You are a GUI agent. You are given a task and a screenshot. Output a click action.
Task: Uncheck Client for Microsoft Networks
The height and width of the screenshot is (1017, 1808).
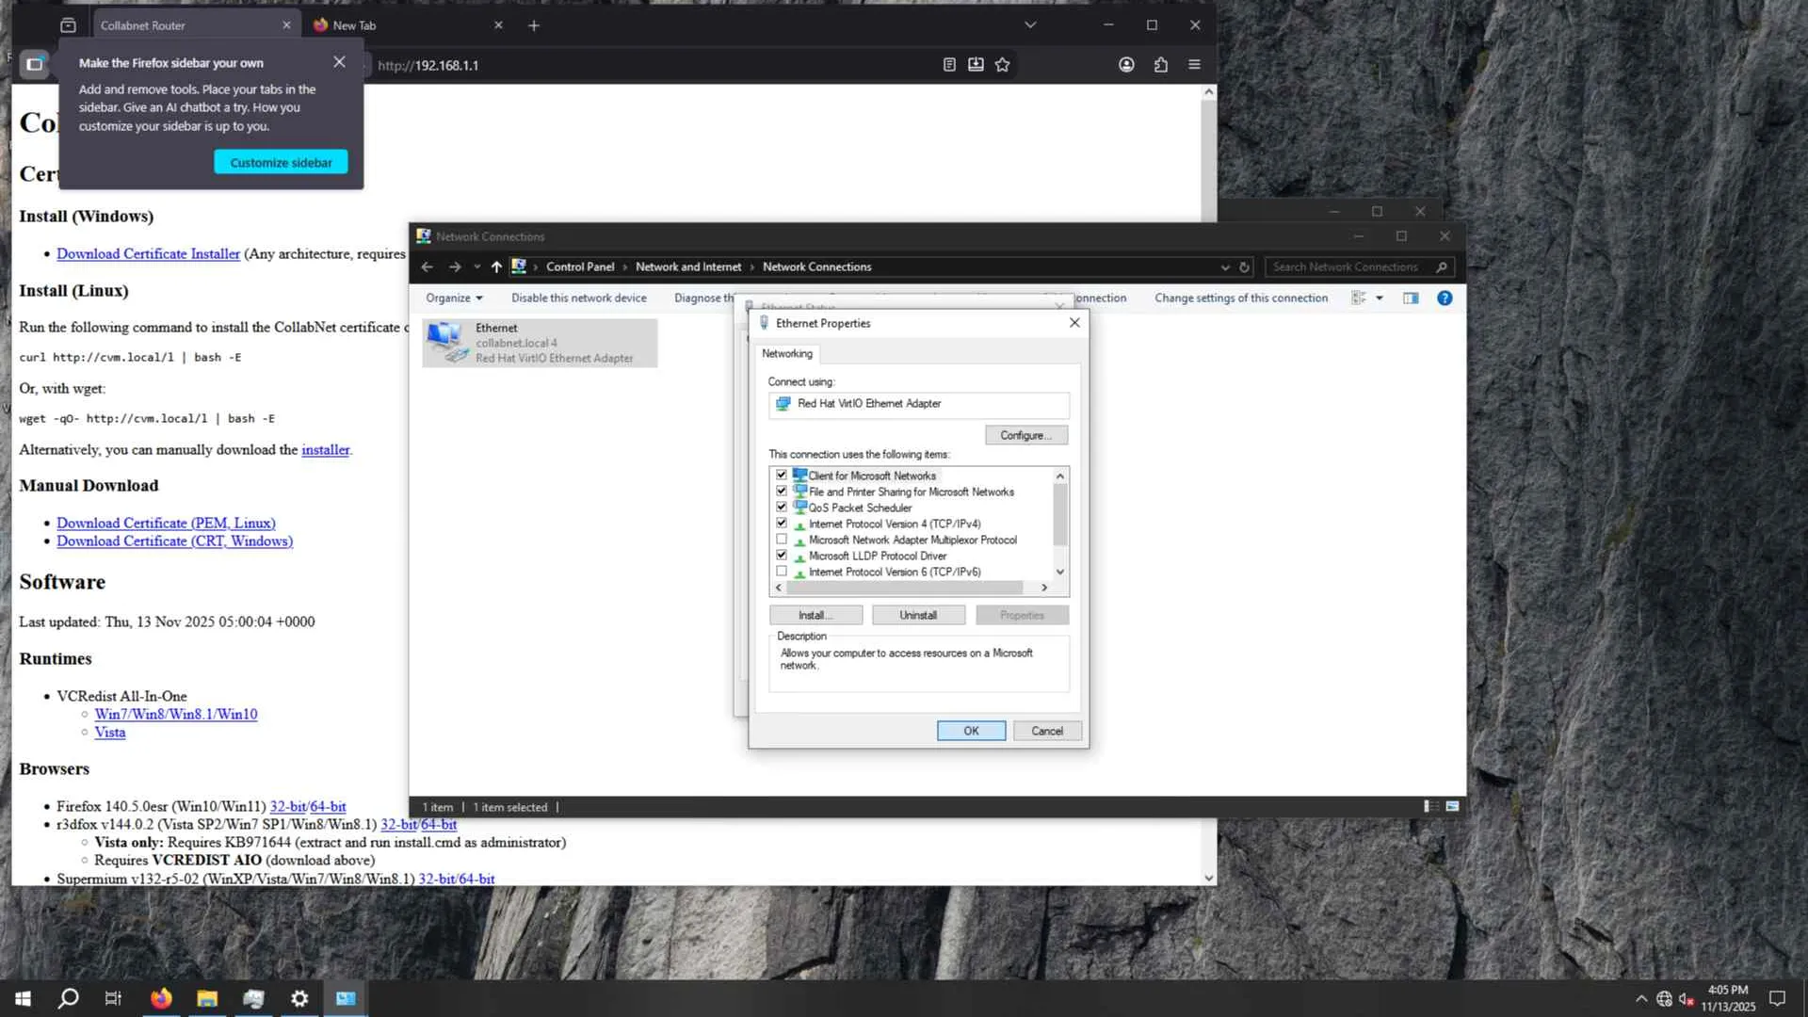(782, 476)
